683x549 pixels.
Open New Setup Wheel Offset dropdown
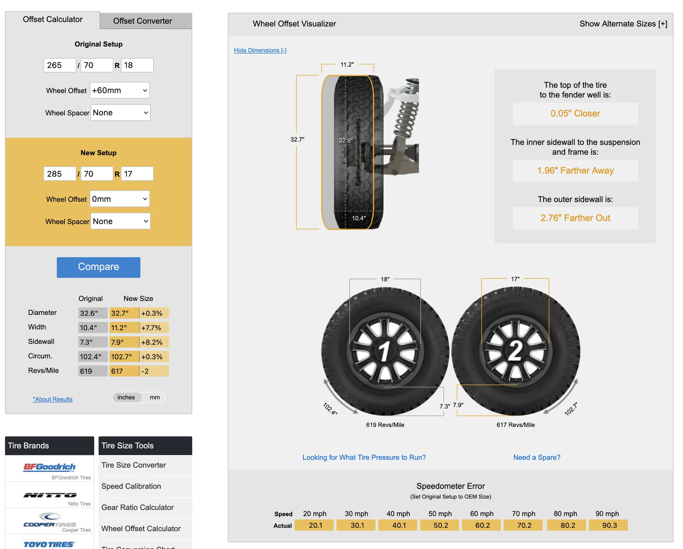[120, 199]
